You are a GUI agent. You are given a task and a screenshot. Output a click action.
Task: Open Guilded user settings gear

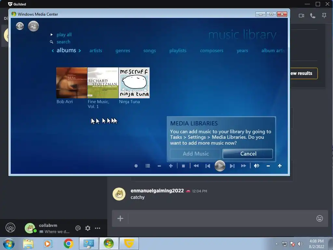click(88, 228)
